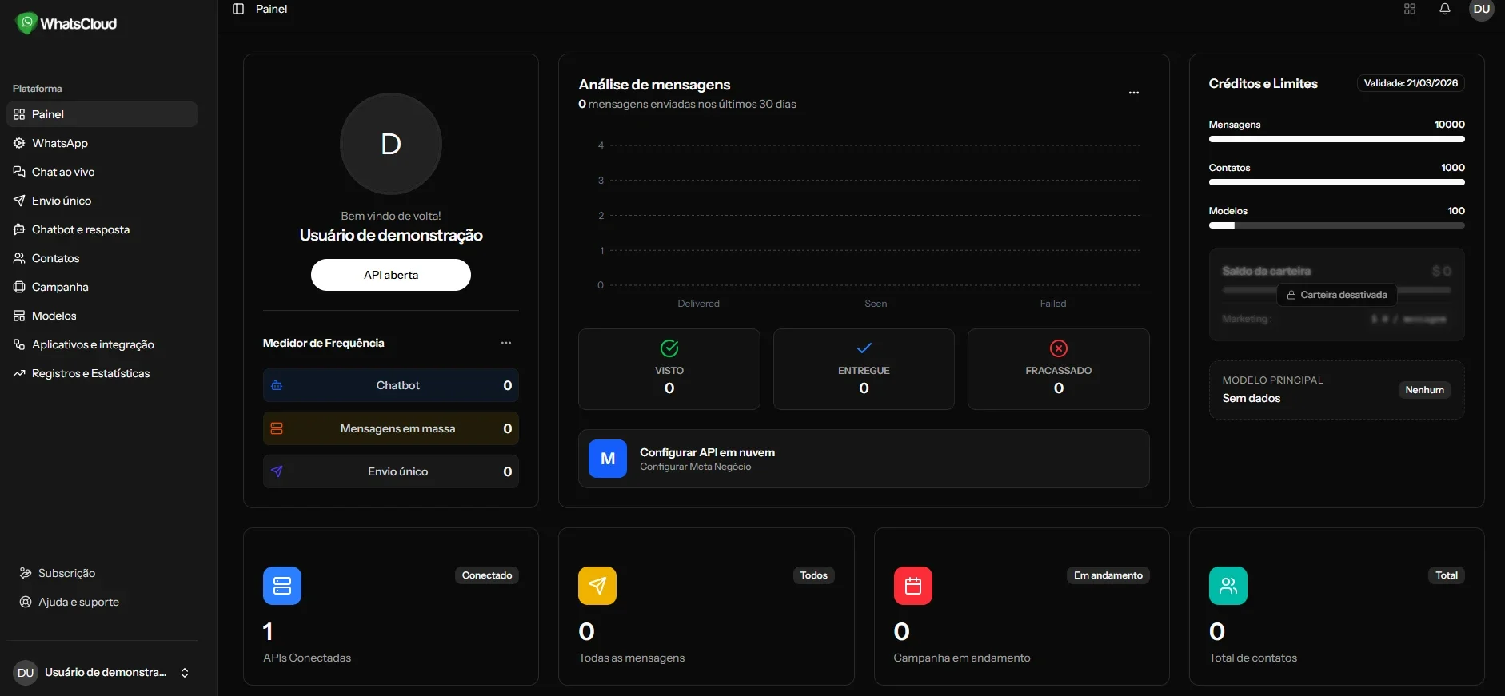Click the Modelos limit progress bar
Screen dimensions: 1505x696
point(1336,225)
